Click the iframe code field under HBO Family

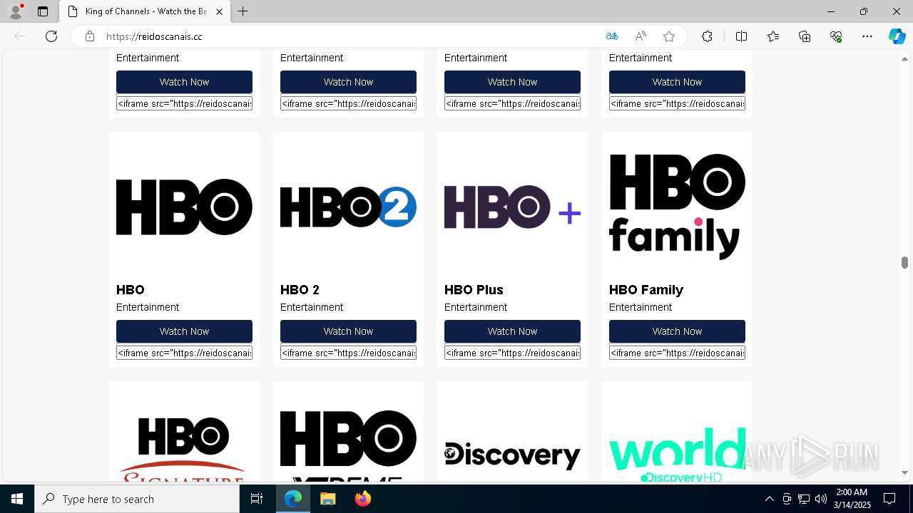(677, 353)
